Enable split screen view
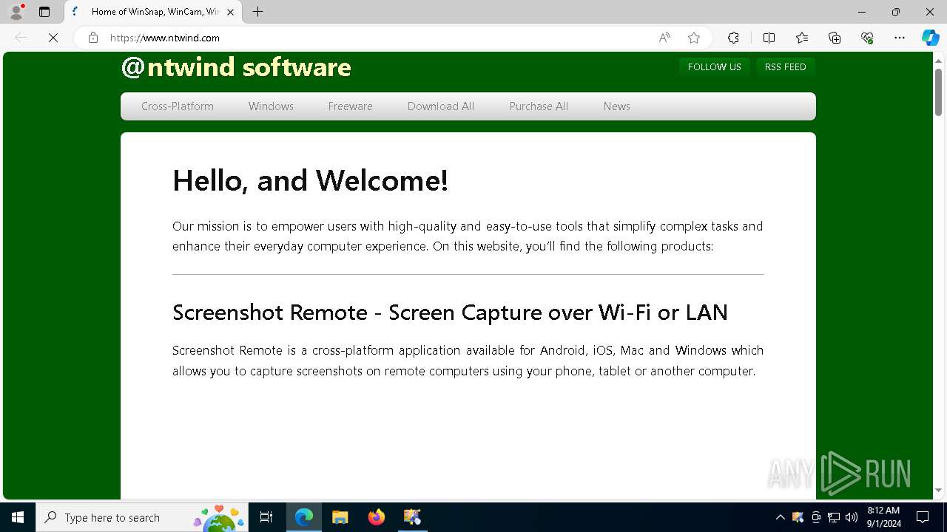 769,38
